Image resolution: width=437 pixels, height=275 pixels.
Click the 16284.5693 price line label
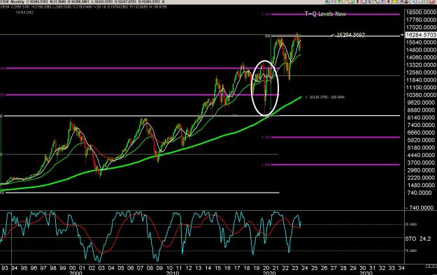(x=350, y=35)
